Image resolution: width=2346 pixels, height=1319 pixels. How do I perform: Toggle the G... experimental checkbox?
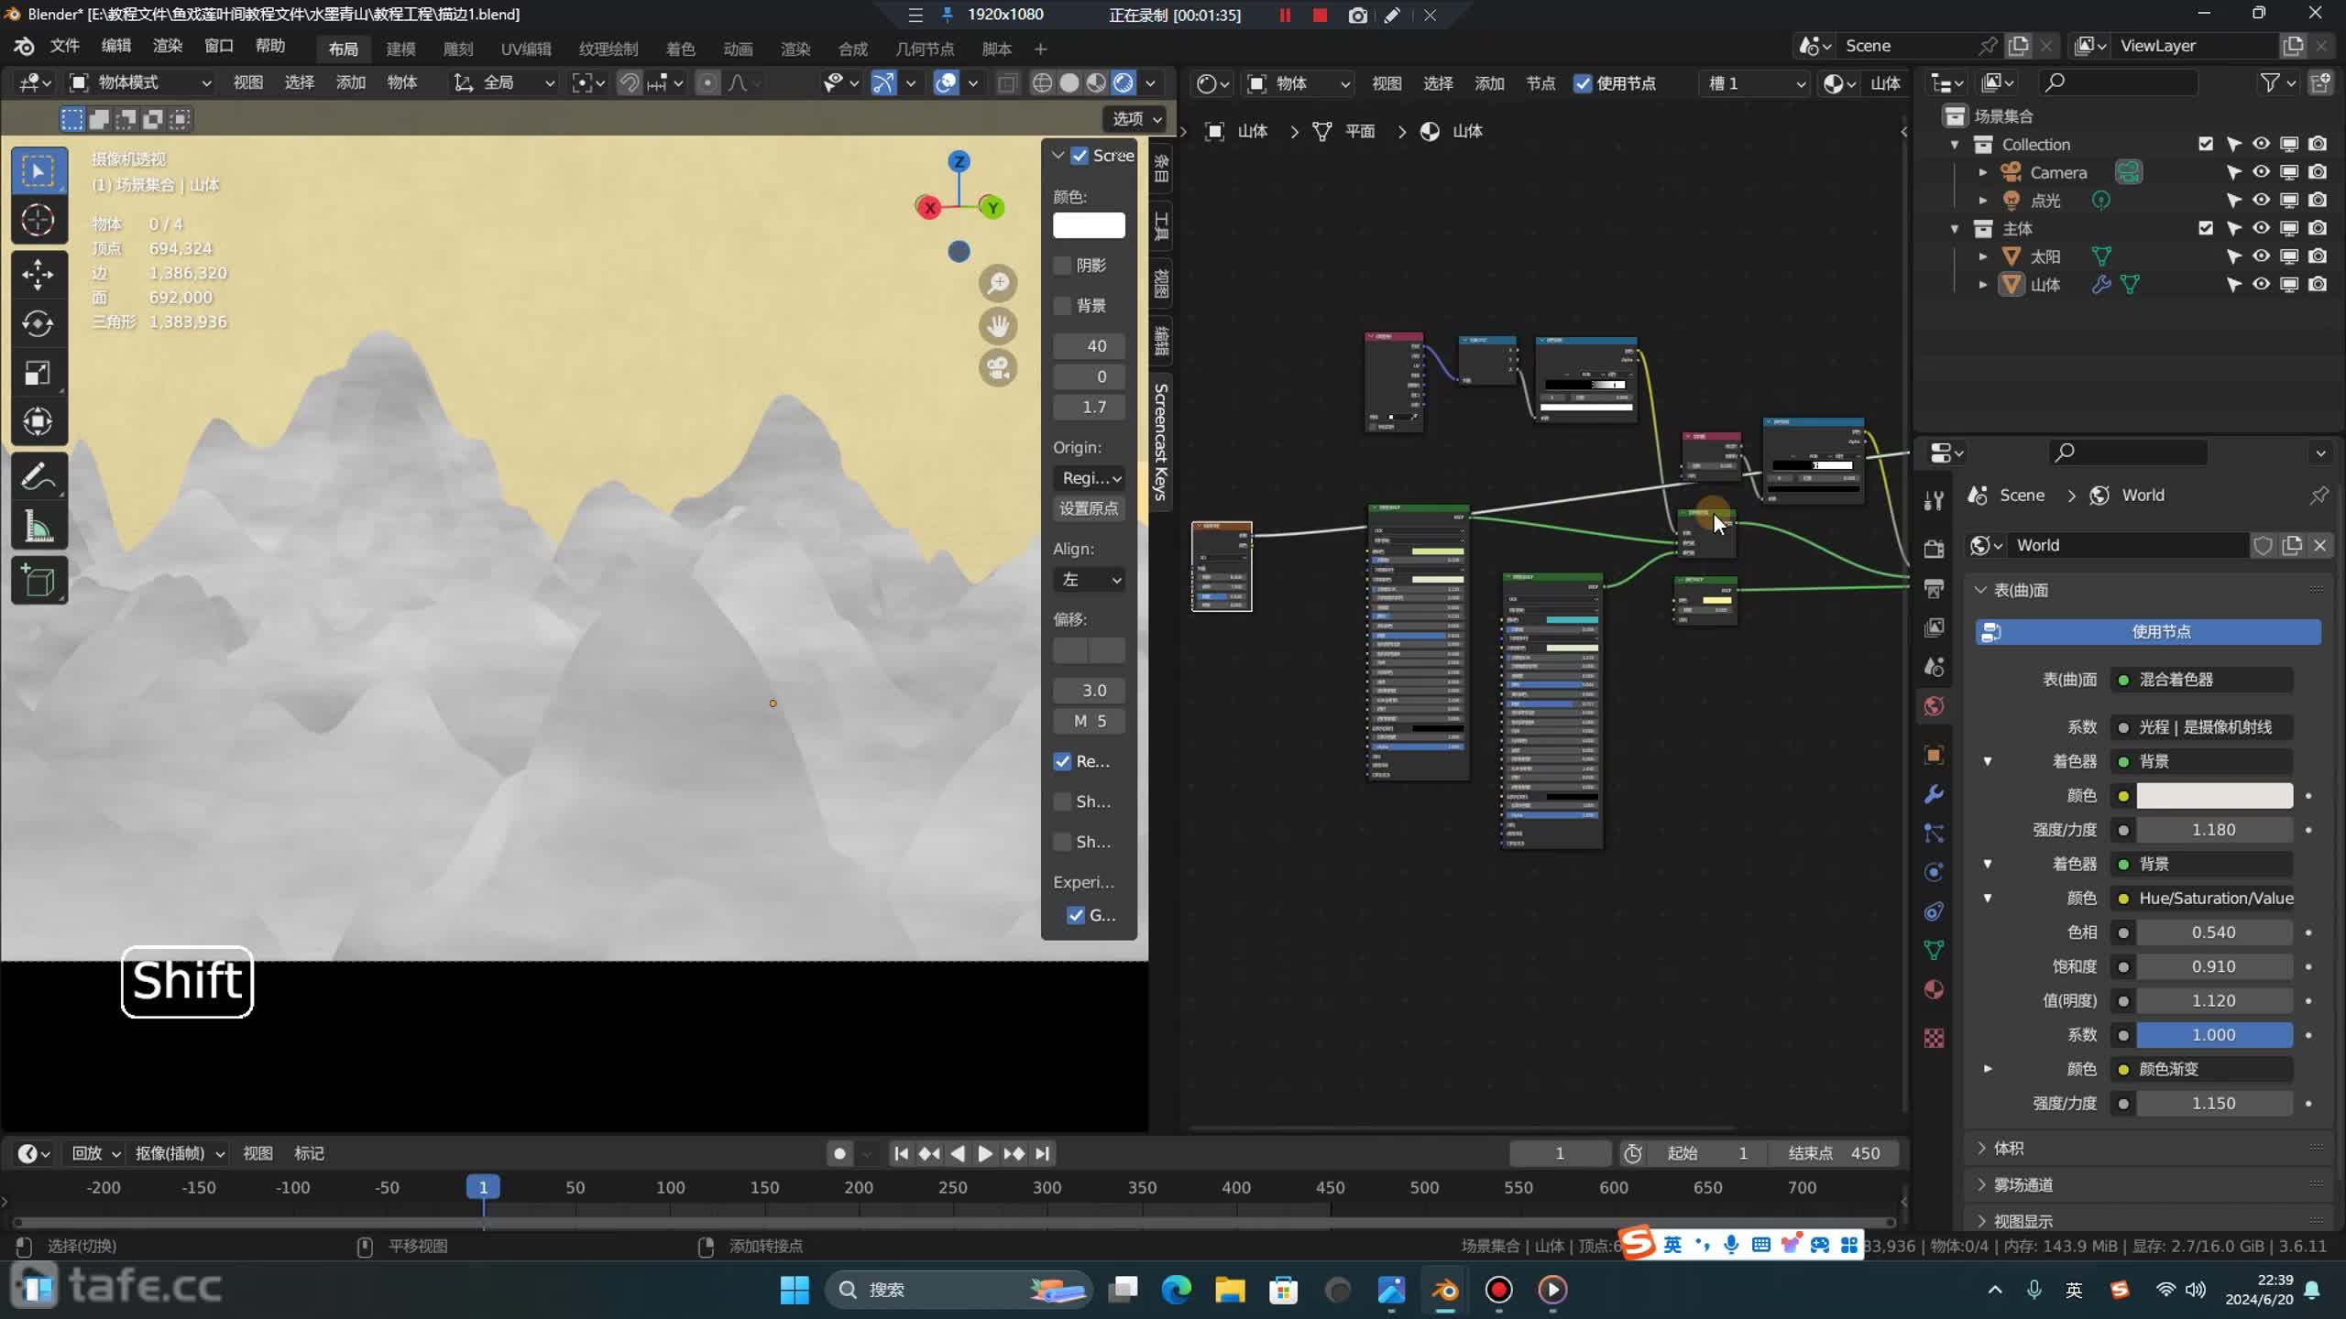pyautogui.click(x=1077, y=915)
